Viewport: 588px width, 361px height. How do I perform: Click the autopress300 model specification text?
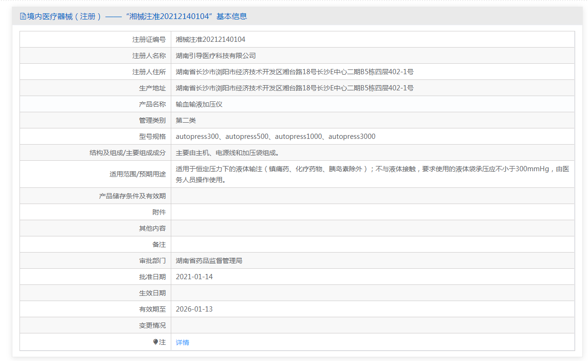196,137
